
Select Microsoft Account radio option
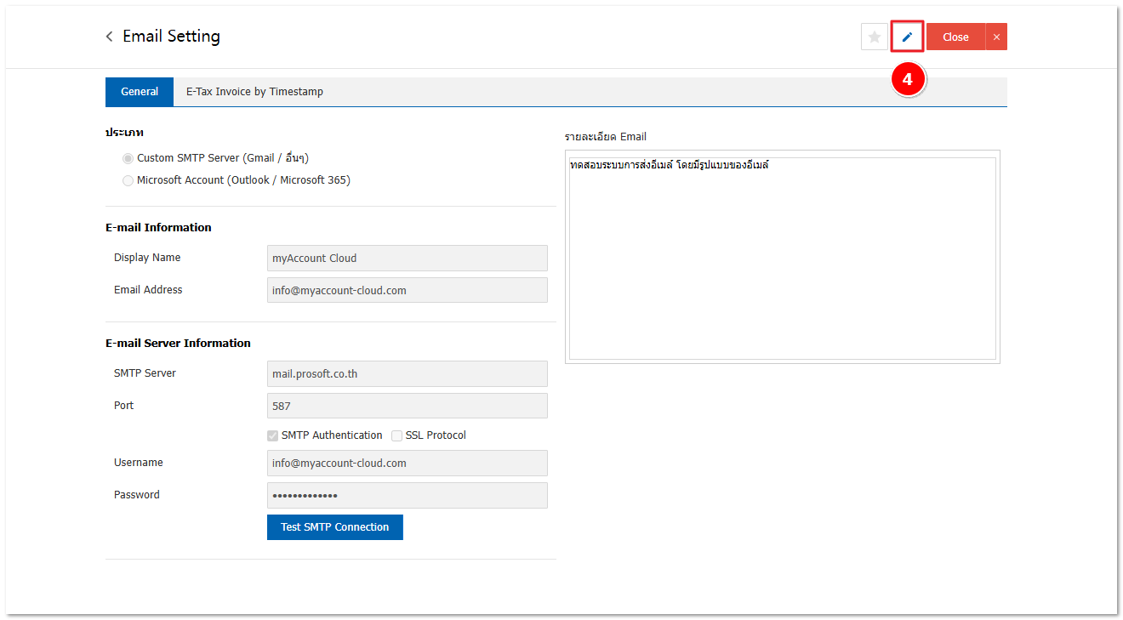tap(128, 180)
